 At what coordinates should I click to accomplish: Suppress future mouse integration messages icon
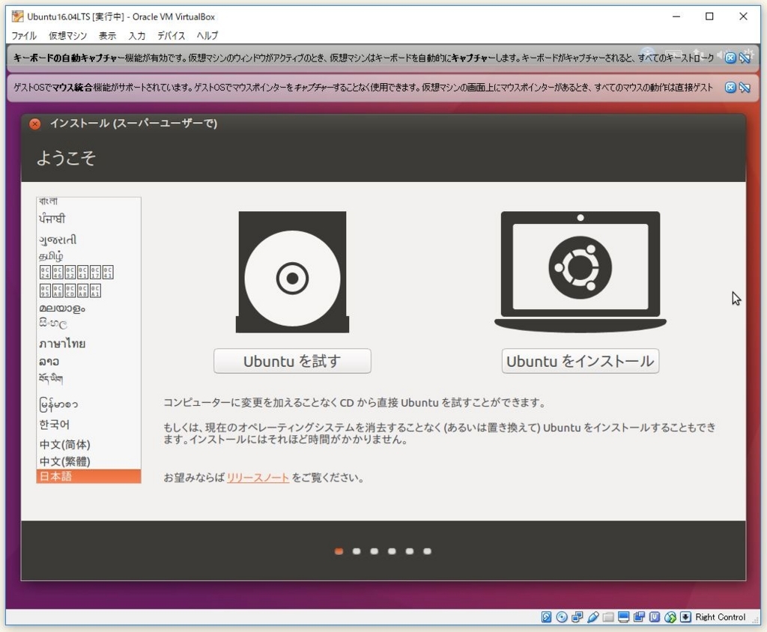[745, 88]
